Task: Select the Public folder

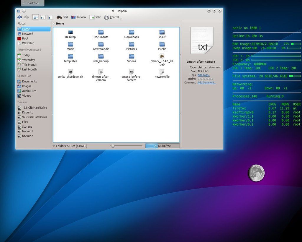Action: [162, 46]
